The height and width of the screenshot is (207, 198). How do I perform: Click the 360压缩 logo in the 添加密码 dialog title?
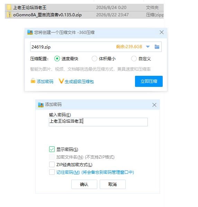[40, 105]
